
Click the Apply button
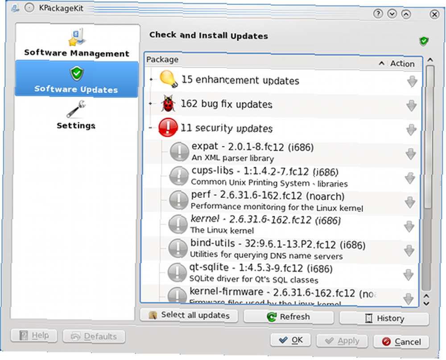[342, 341]
